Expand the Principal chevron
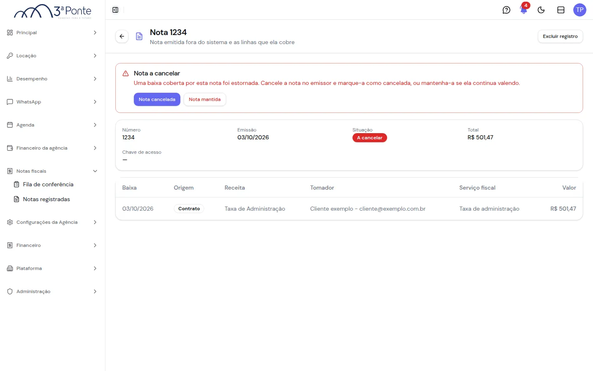Screen dimensions: 593x371 (95, 33)
